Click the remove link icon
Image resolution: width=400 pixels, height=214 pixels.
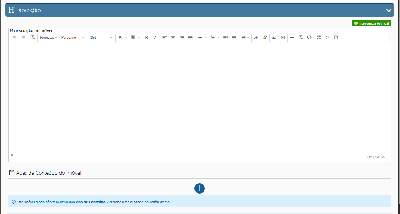coord(265,38)
